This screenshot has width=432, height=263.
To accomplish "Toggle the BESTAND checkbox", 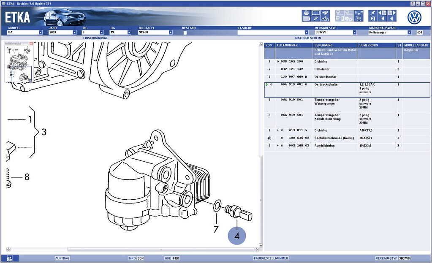I will pyautogui.click(x=185, y=33).
